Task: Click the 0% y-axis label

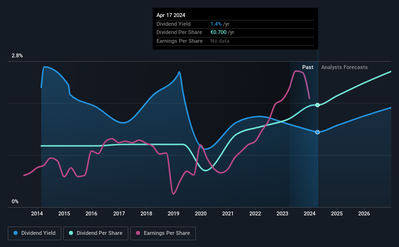Action: tap(15, 201)
